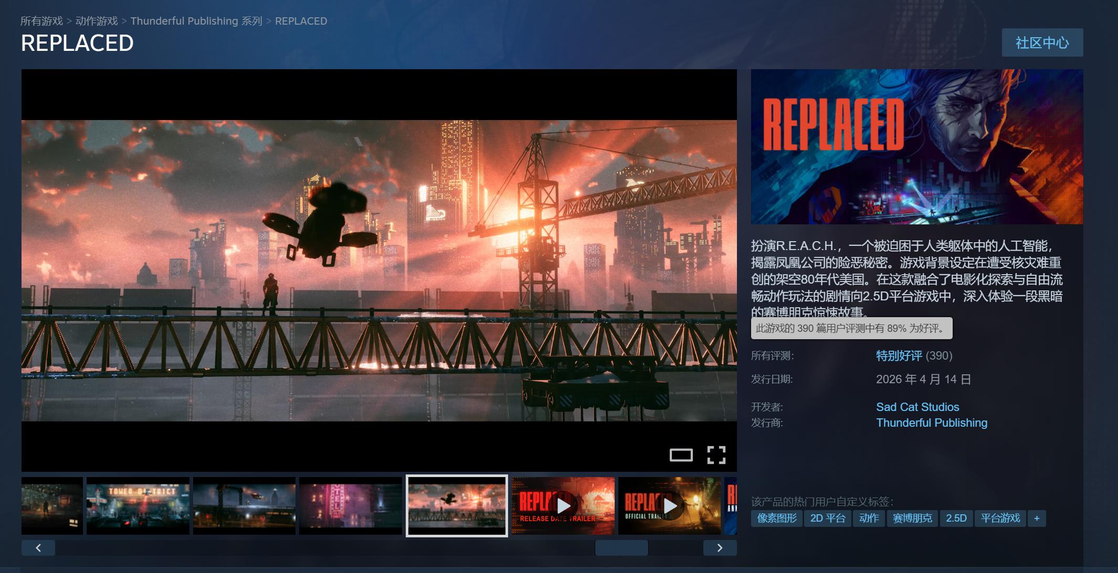Select the pink neon street screenshot thumbnail

pos(350,506)
